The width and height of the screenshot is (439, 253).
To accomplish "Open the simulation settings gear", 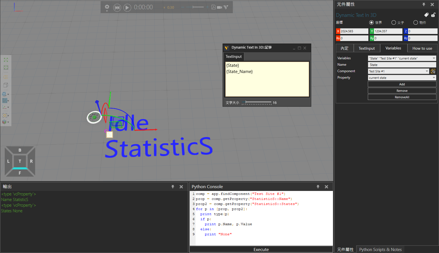I will coord(107,7).
